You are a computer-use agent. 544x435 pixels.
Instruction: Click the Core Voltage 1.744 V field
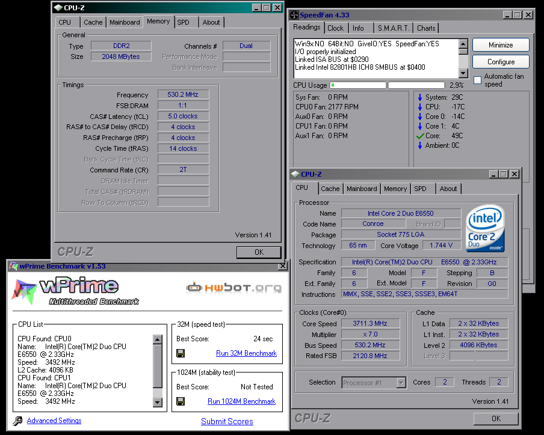click(441, 245)
